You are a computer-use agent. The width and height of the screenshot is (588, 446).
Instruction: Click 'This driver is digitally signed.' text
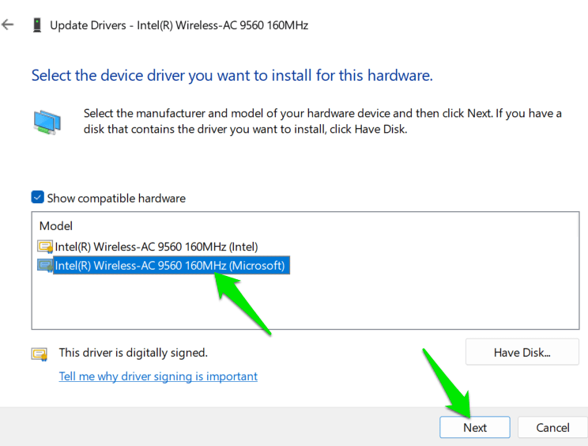133,353
